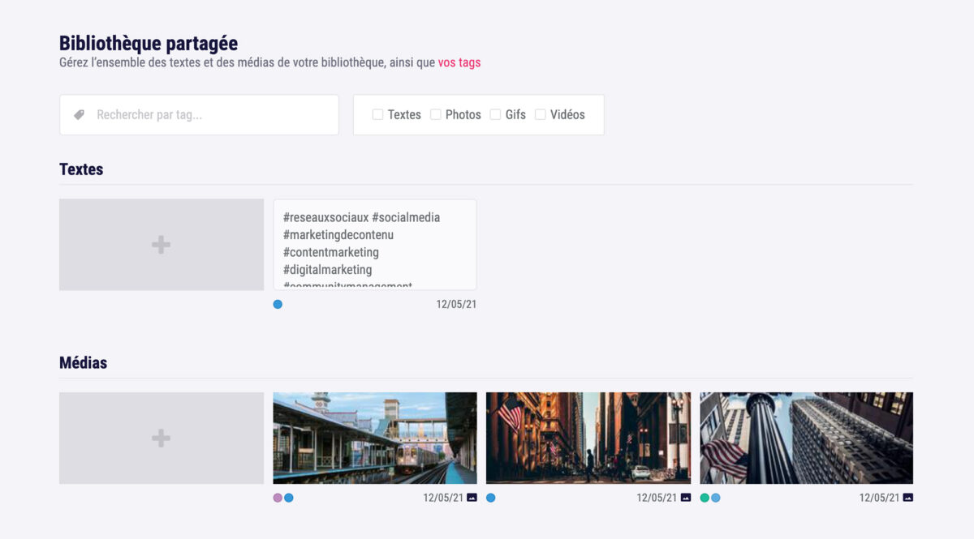Open the train station photo thumbnail
The image size is (974, 539).
(x=375, y=438)
